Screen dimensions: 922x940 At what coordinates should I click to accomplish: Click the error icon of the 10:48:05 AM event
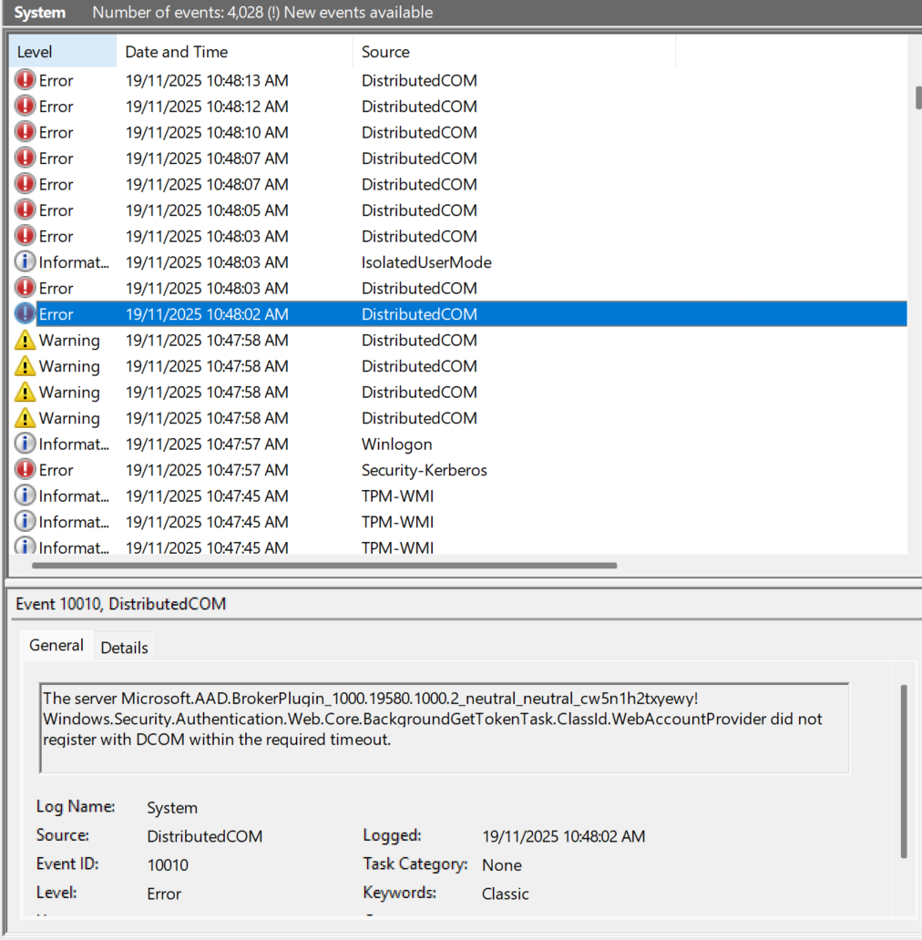point(25,209)
